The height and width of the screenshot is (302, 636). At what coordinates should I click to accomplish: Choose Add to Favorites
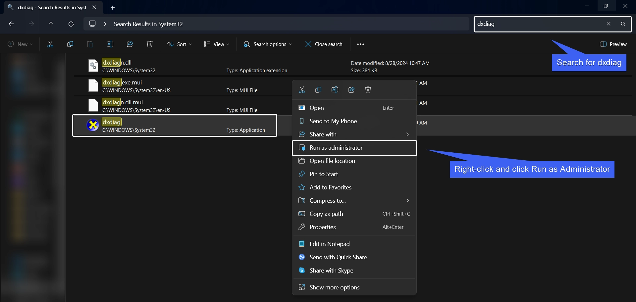tap(354, 187)
